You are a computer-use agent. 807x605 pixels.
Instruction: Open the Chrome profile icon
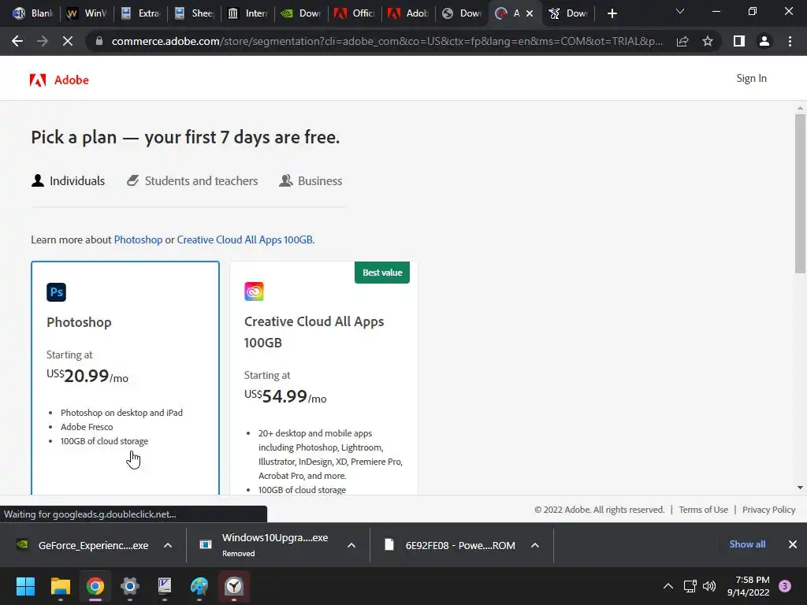point(764,41)
